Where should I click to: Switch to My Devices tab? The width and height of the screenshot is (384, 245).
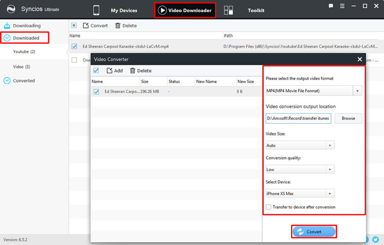124,11
